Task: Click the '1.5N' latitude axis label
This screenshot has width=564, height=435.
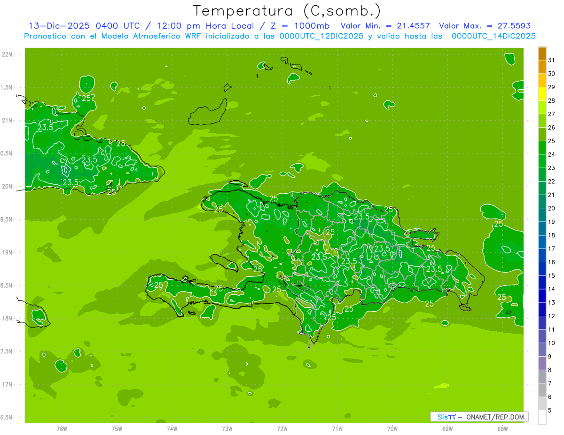Action: click(7, 87)
